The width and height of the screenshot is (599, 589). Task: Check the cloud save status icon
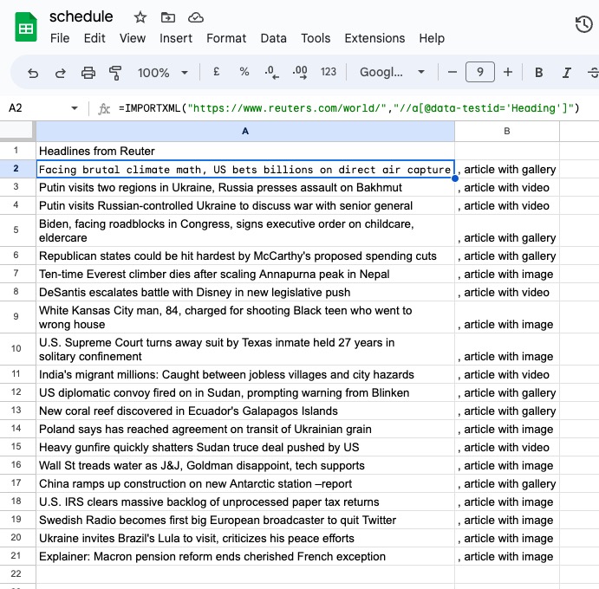[196, 17]
